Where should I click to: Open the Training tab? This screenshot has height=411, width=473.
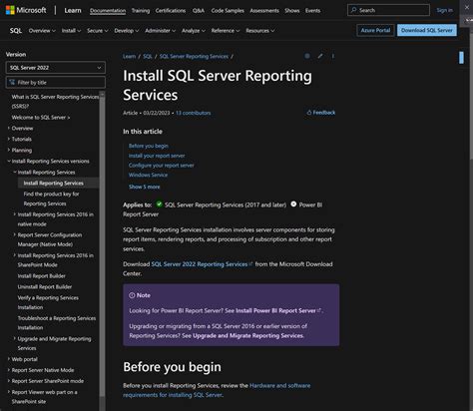point(141,11)
